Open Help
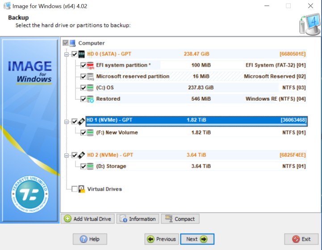The width and height of the screenshot is (322, 250). click(x=90, y=239)
